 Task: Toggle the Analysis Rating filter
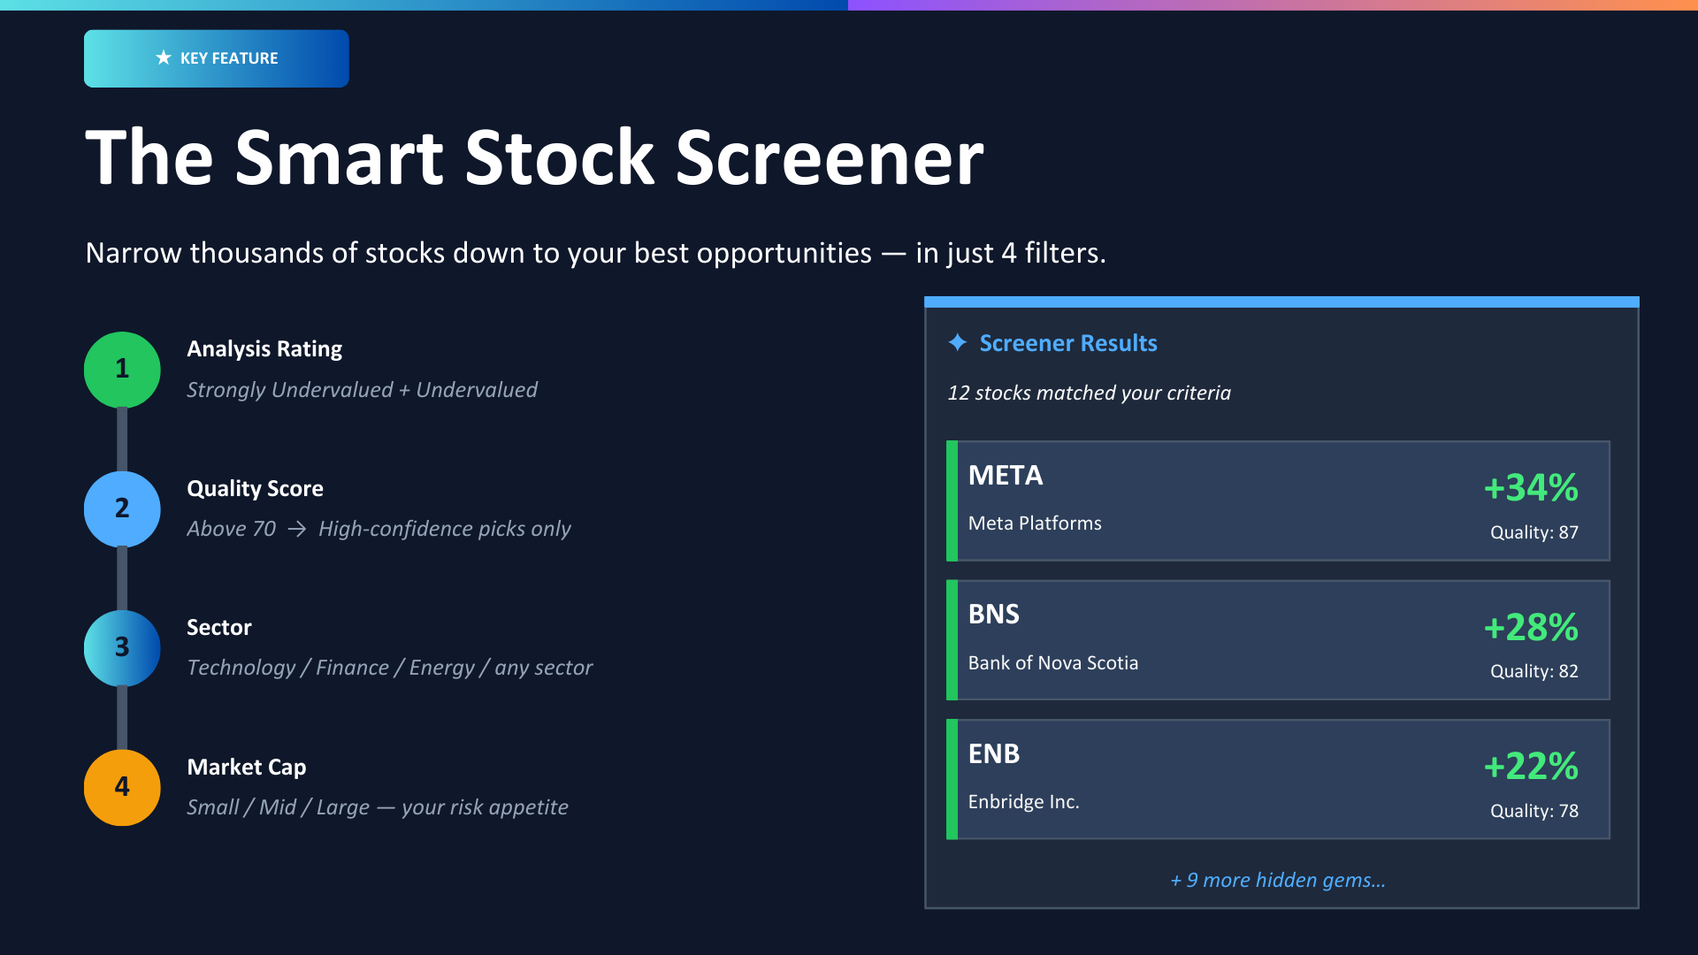[264, 348]
